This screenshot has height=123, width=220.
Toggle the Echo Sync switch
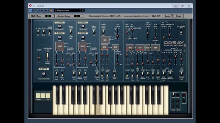(174, 95)
